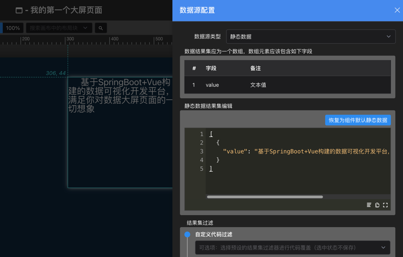
Task: Click the 300 mark on the ruler
Action: (70, 39)
